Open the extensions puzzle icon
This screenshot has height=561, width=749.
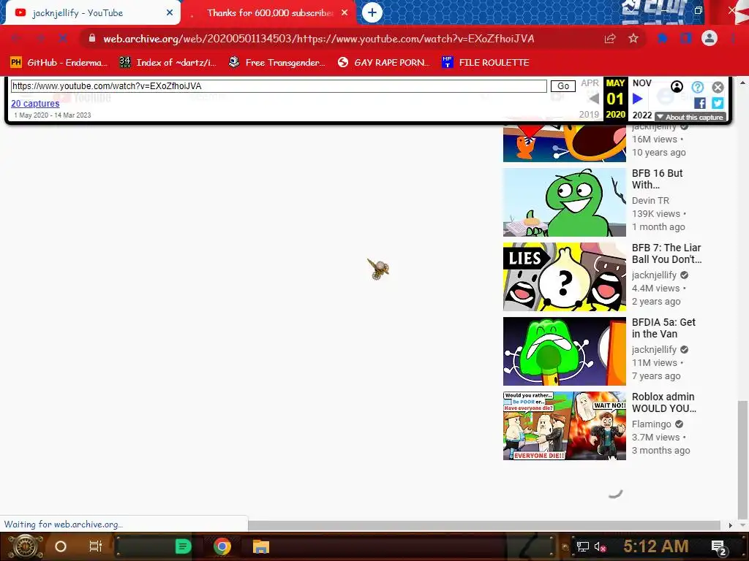click(x=663, y=38)
